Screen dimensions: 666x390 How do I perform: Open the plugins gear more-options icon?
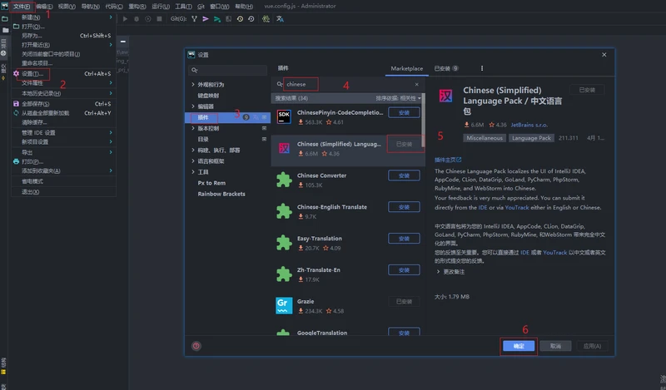[x=482, y=68]
